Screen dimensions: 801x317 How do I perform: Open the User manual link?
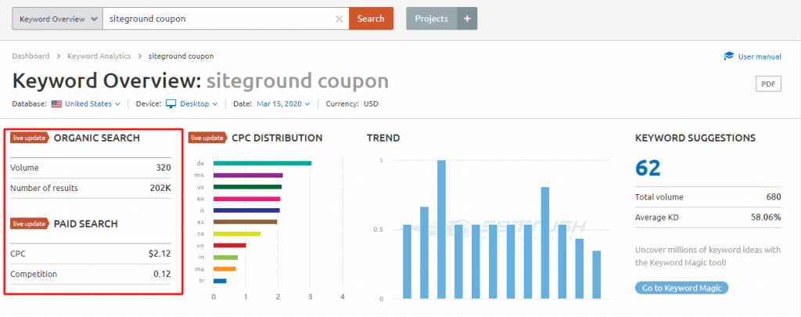[x=760, y=57]
